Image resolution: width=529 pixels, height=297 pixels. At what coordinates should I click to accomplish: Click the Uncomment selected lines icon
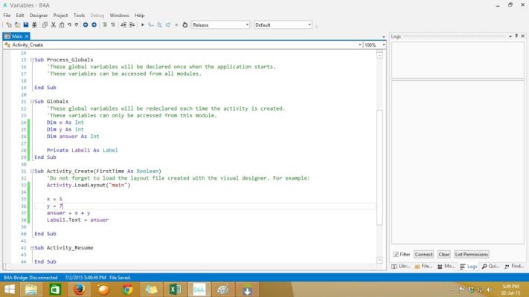[113, 25]
